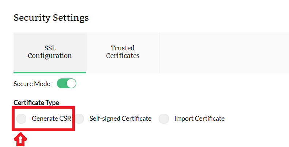289x147 pixels.
Task: Click the word "Trusted" in the second tab
Action: (123, 48)
